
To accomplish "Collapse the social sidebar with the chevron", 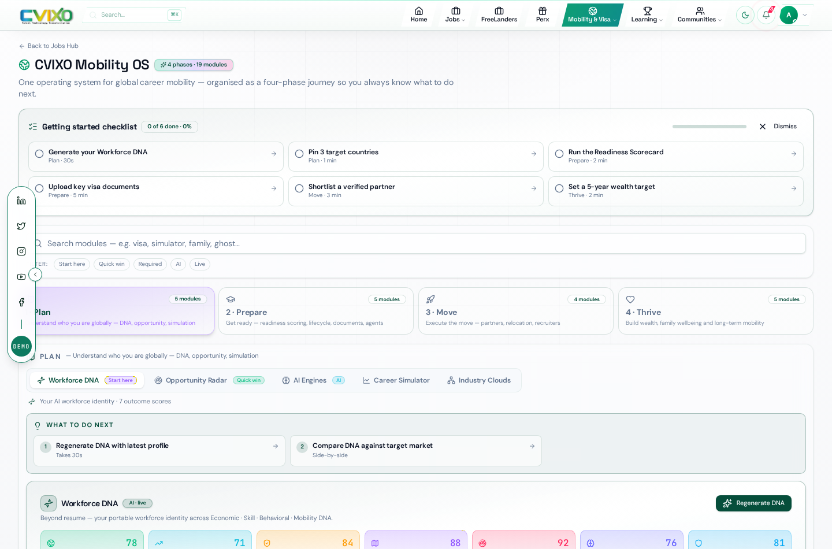I will click(35, 274).
